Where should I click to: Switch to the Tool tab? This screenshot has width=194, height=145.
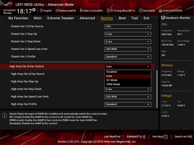134,18
